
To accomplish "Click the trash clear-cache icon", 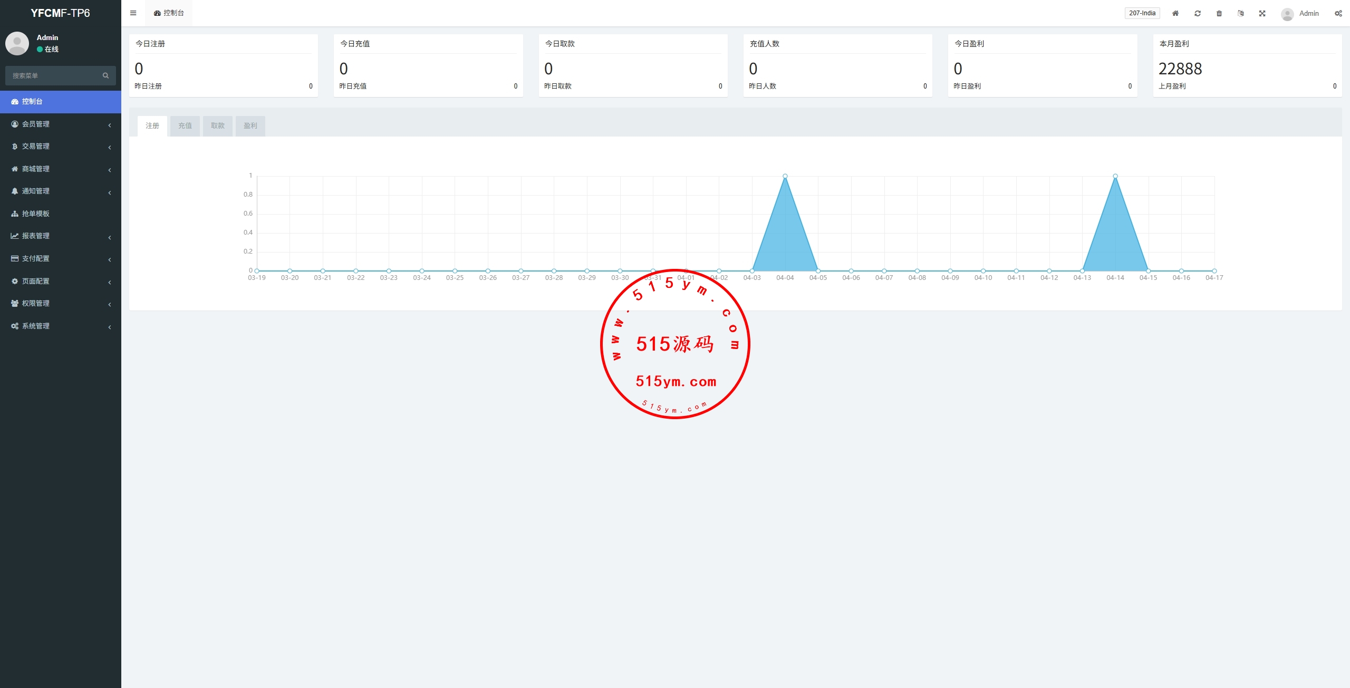I will [1219, 14].
